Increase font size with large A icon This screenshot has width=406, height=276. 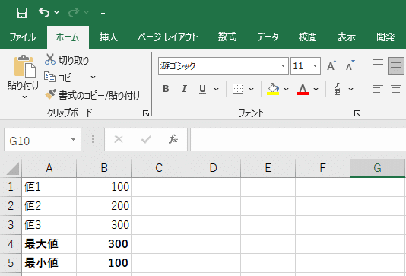pyautogui.click(x=331, y=65)
